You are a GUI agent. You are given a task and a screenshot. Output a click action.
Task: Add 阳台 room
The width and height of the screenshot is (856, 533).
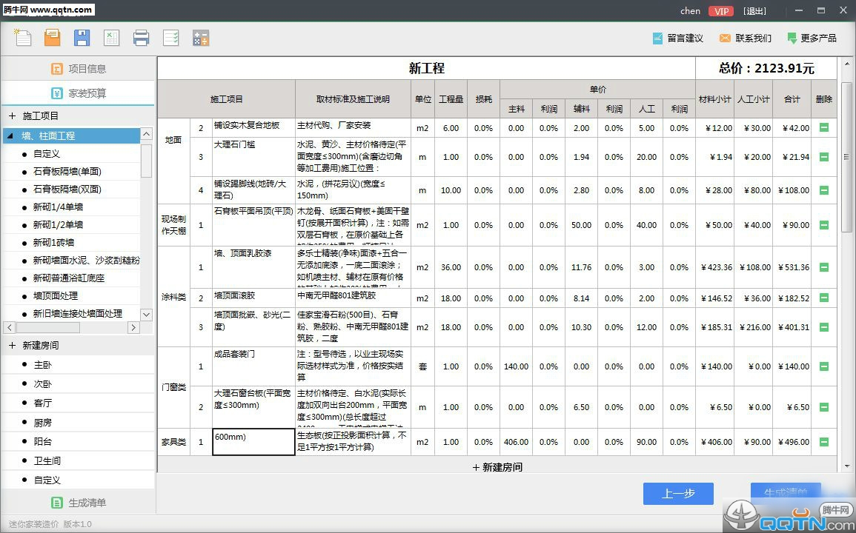tap(42, 441)
